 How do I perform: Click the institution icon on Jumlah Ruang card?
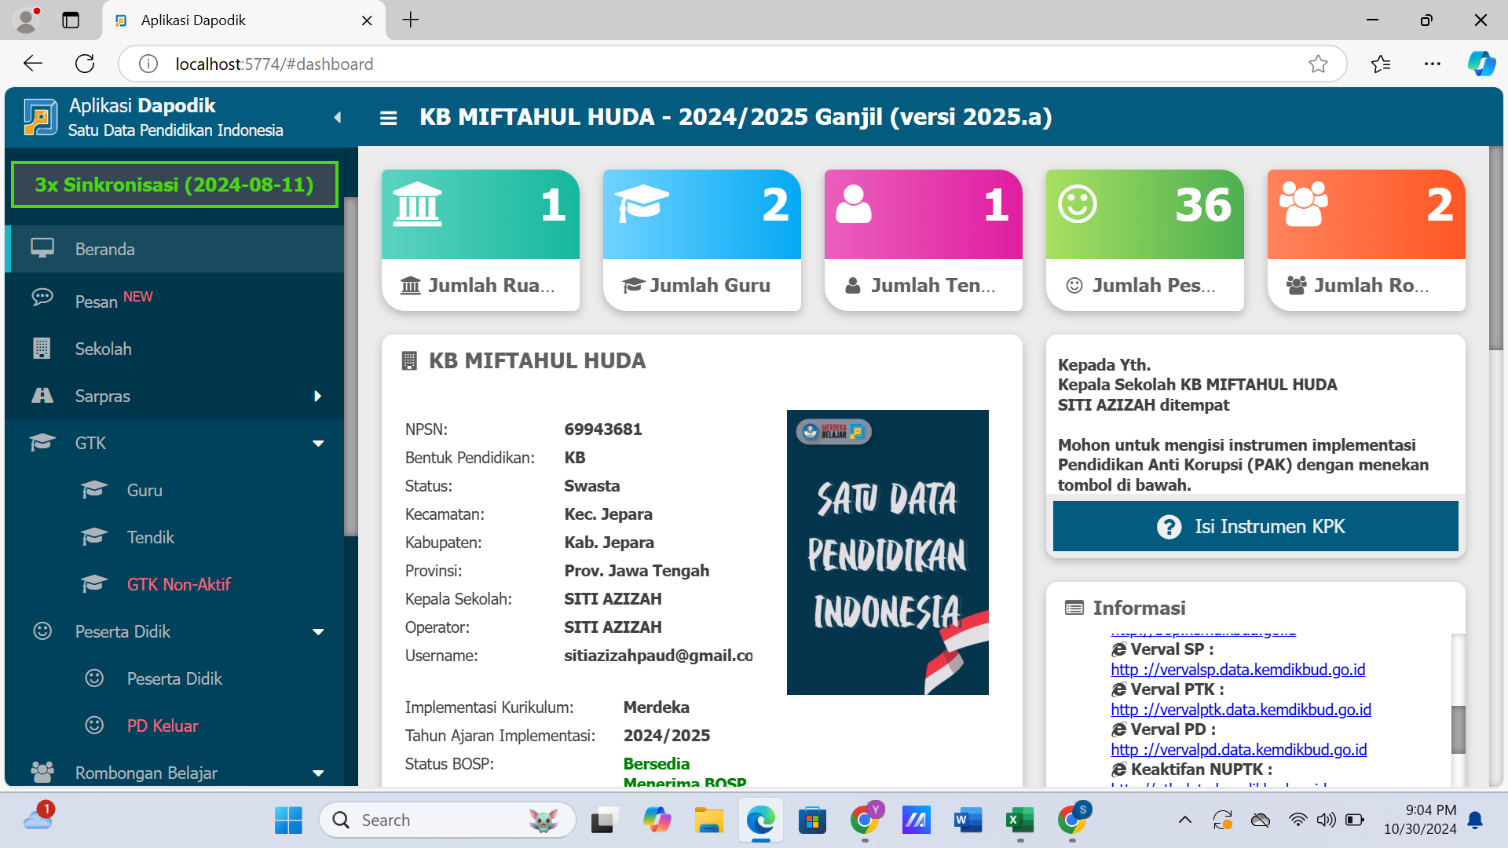417,204
